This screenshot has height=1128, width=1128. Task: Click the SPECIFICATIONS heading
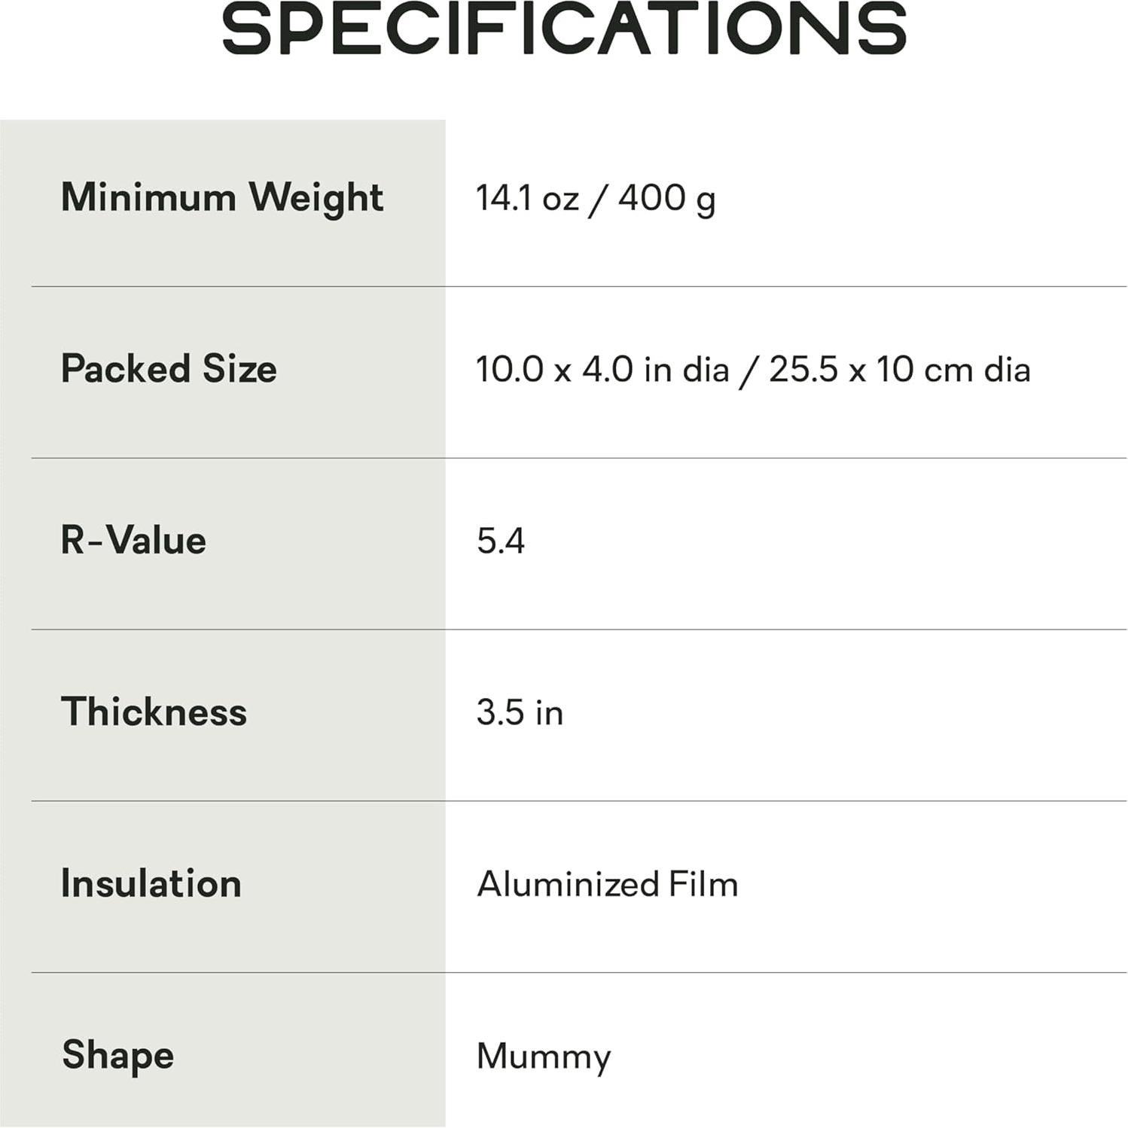[x=563, y=29]
